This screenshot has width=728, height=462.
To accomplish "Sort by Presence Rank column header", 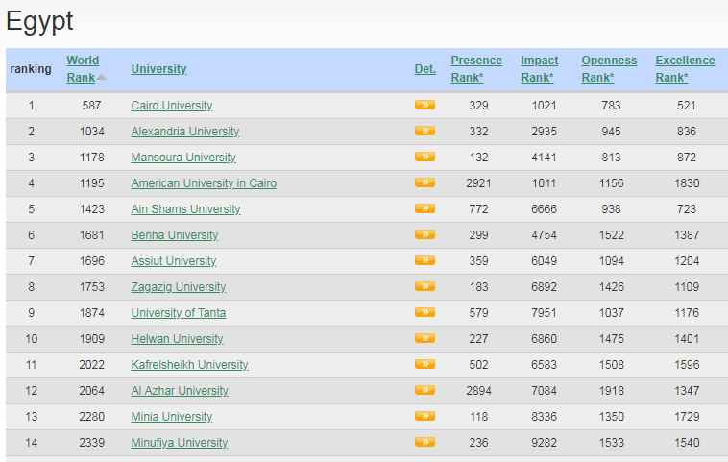I will coord(475,68).
